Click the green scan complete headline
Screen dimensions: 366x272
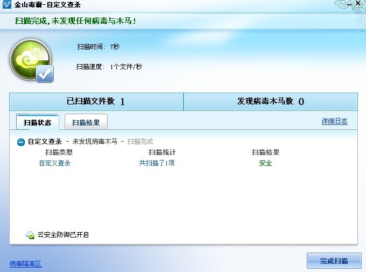75,21
